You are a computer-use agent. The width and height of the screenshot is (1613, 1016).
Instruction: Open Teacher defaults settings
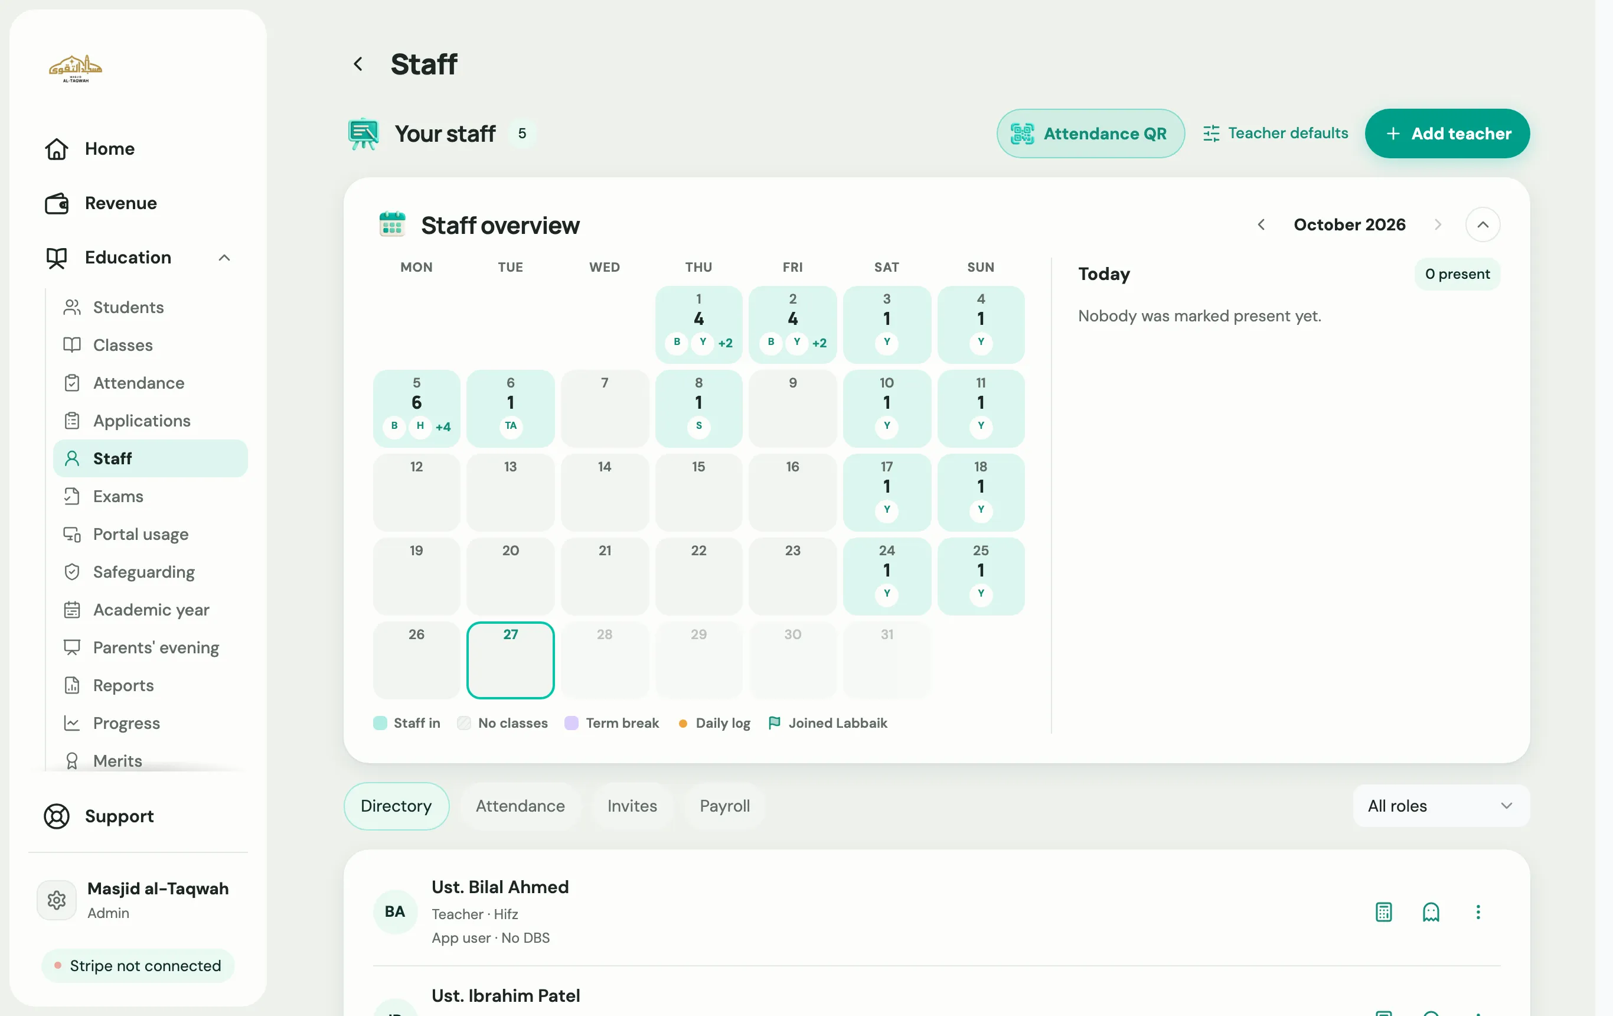[x=1275, y=133]
